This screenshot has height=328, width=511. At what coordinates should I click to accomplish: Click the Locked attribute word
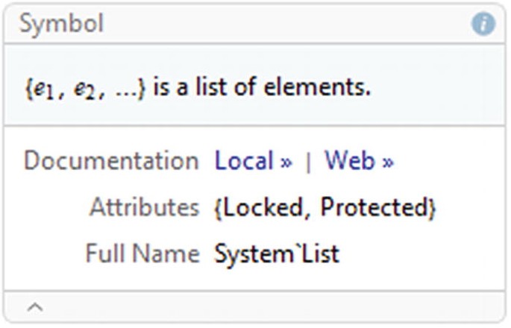click(x=263, y=207)
